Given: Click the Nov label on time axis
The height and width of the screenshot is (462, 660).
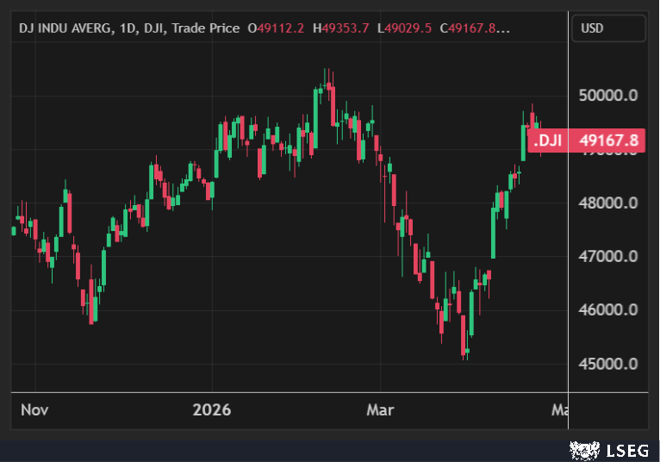Looking at the screenshot, I should coord(34,409).
